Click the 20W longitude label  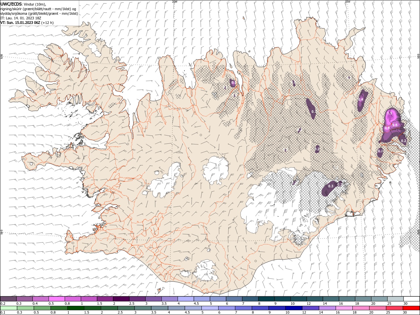click(x=175, y=2)
